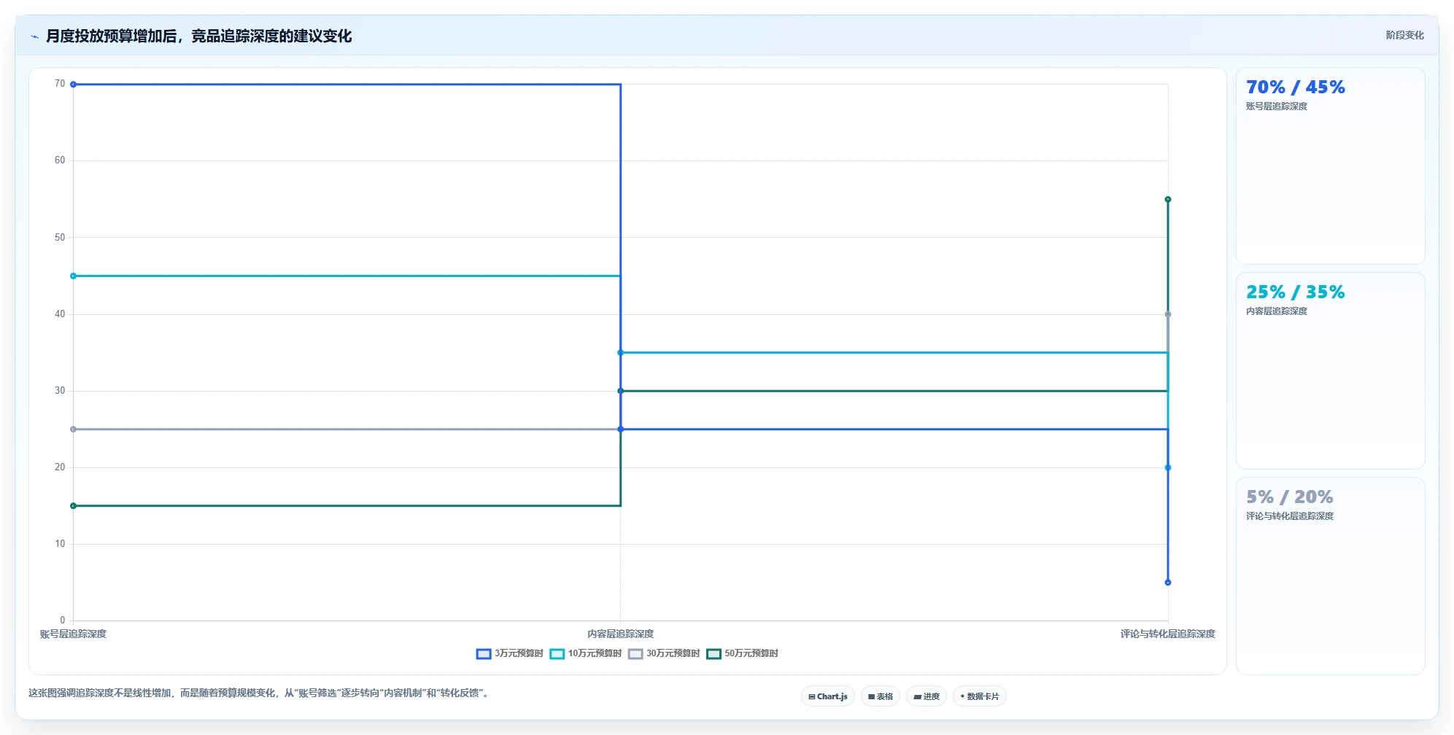Click the y-axis tick label 70
Image resolution: width=1454 pixels, height=735 pixels.
tap(60, 84)
